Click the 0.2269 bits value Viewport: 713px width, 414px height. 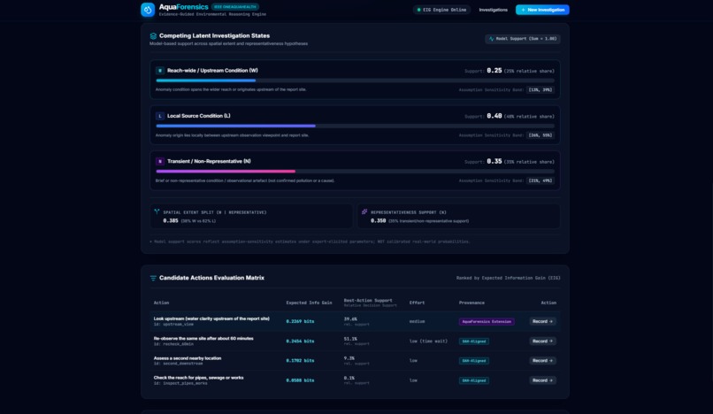(x=300, y=321)
